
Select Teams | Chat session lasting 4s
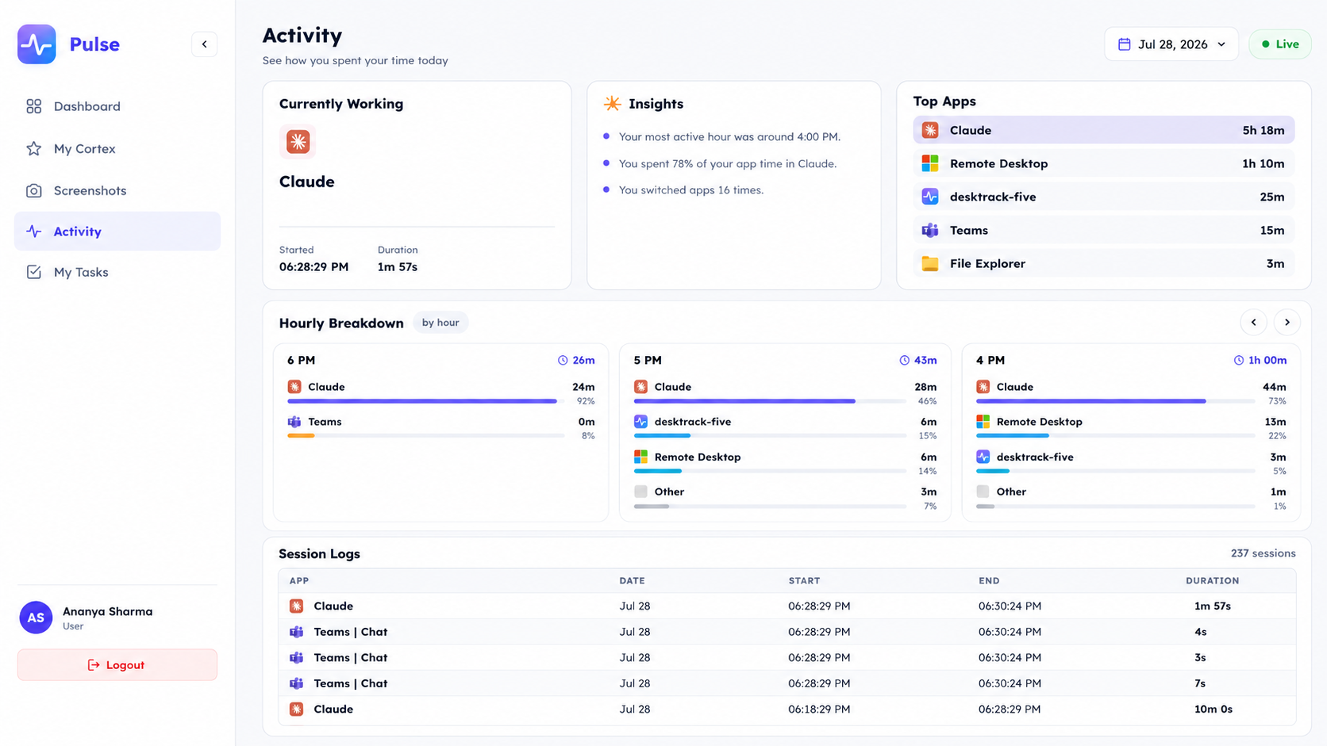787,632
